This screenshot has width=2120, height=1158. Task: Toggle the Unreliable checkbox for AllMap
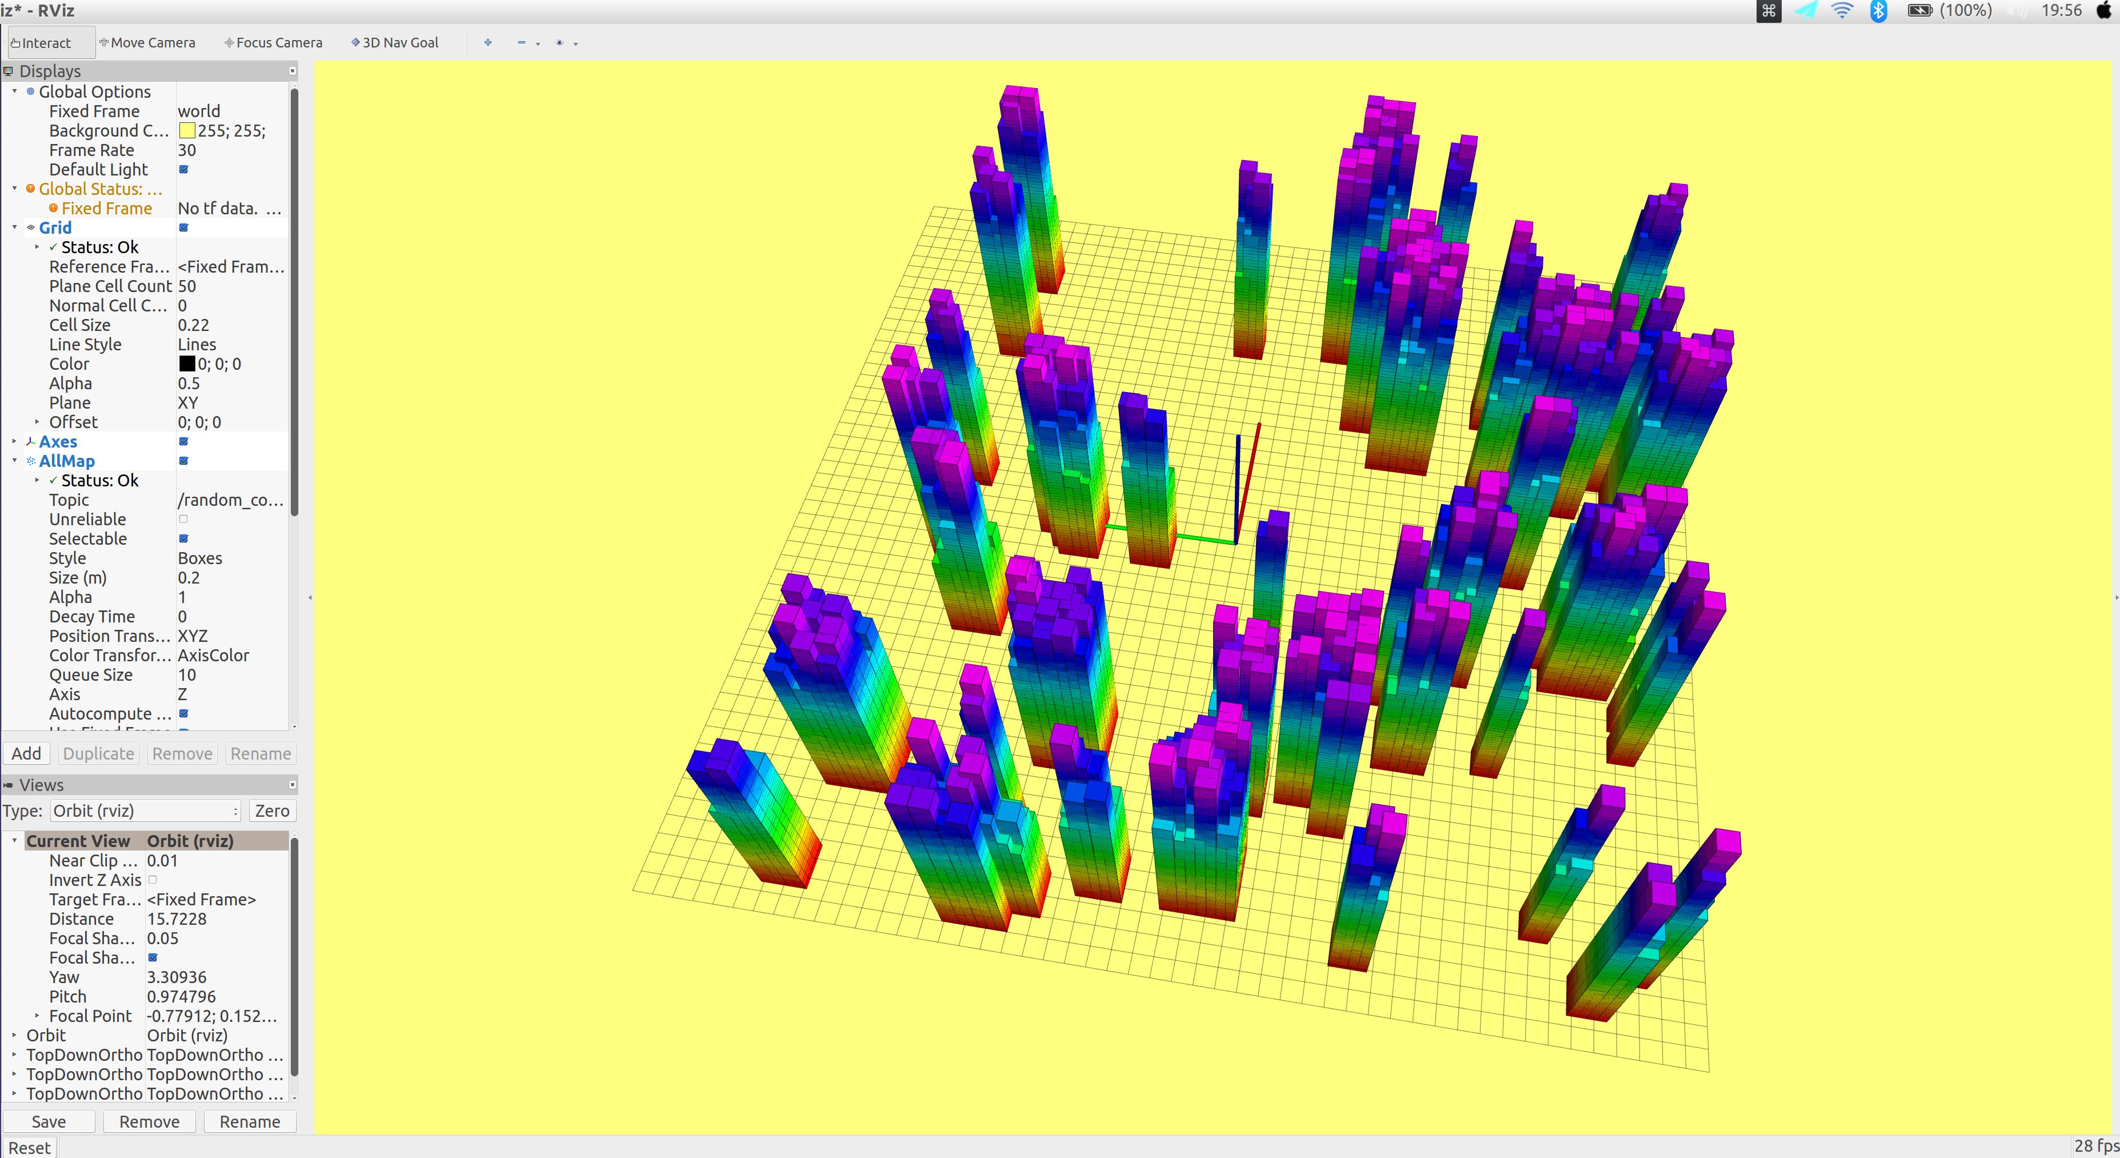(183, 520)
